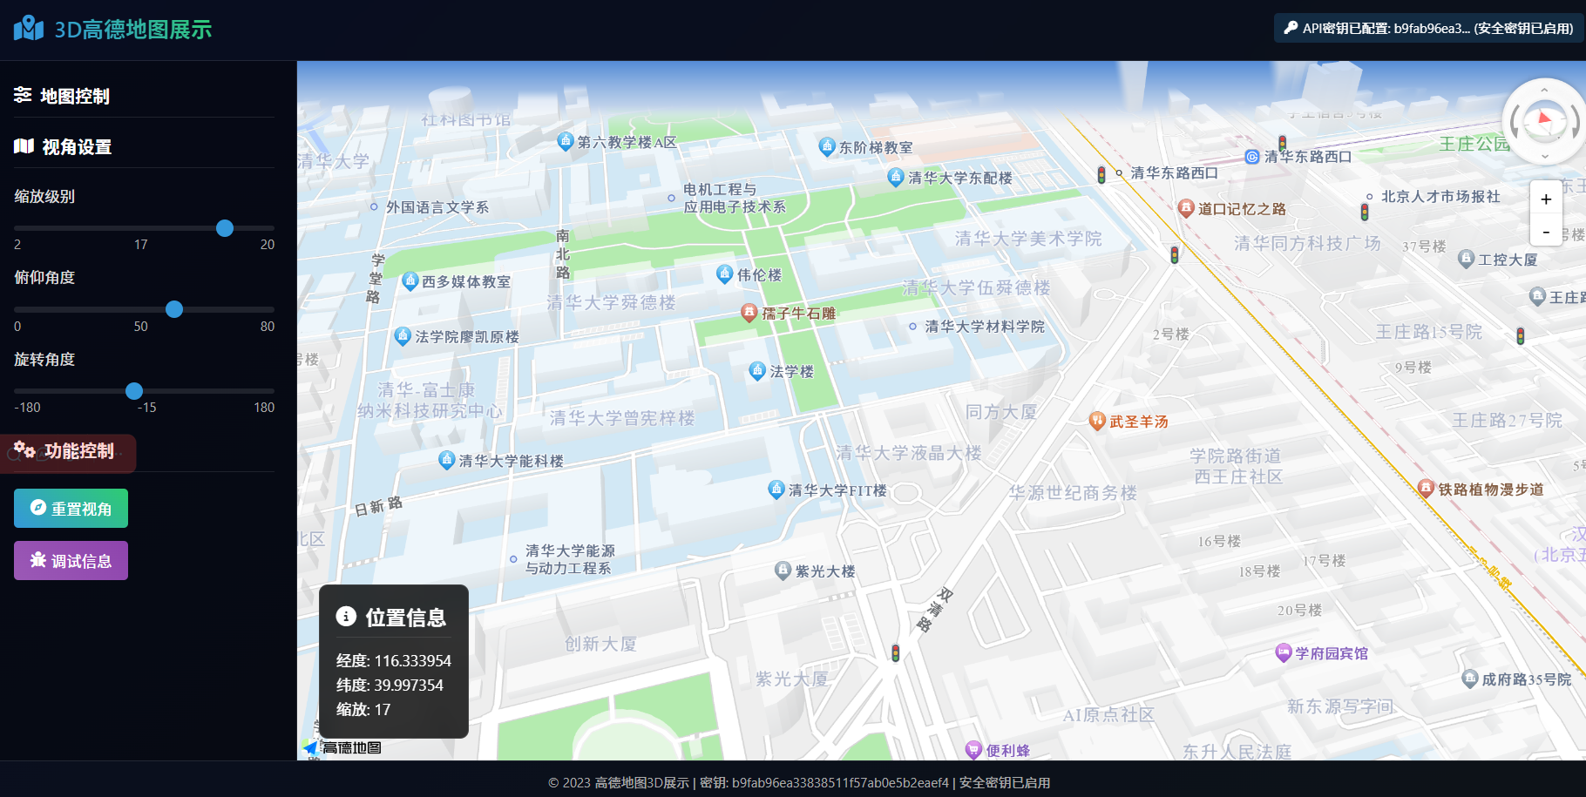
Task: Click the 俯仰角度 slider handle
Action: pos(174,309)
